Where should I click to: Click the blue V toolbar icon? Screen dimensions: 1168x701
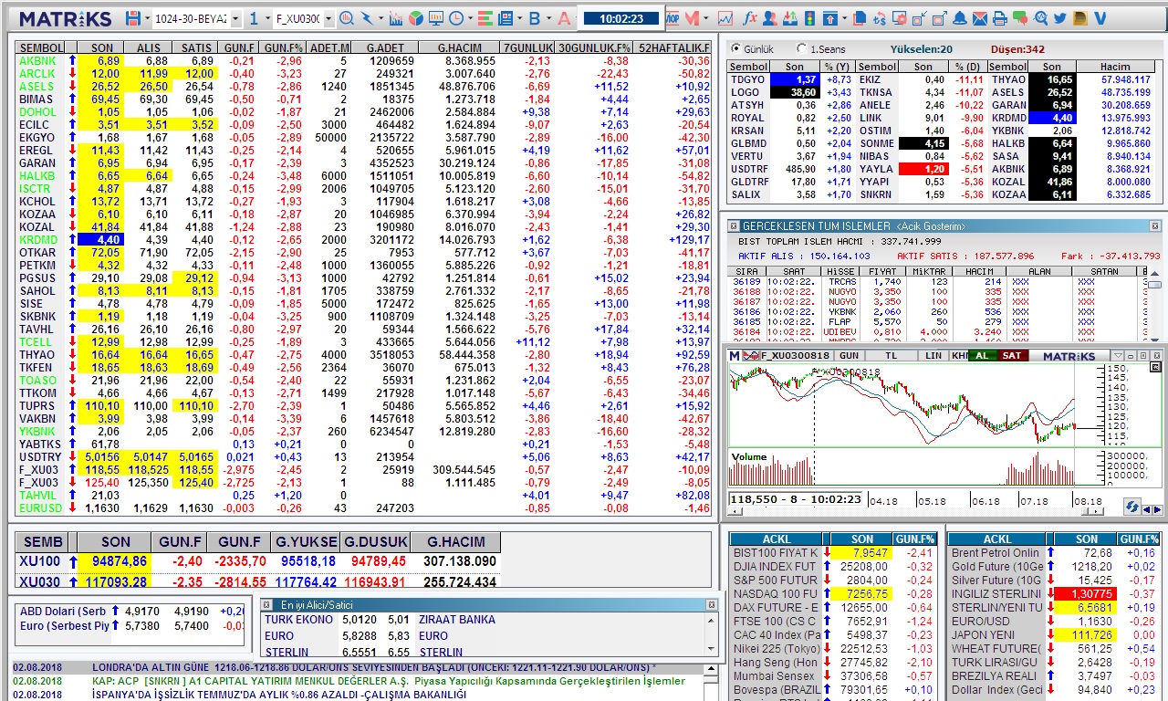tap(1100, 18)
